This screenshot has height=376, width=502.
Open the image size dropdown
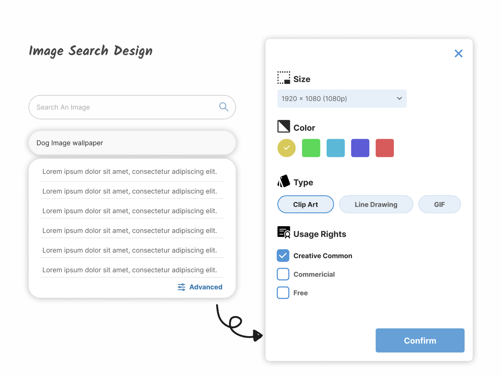[342, 98]
